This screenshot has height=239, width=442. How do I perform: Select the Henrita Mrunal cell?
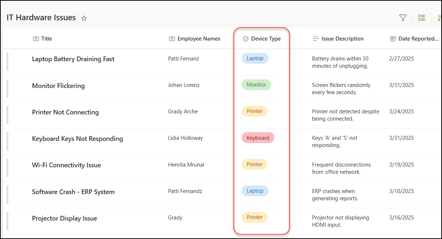click(x=186, y=165)
